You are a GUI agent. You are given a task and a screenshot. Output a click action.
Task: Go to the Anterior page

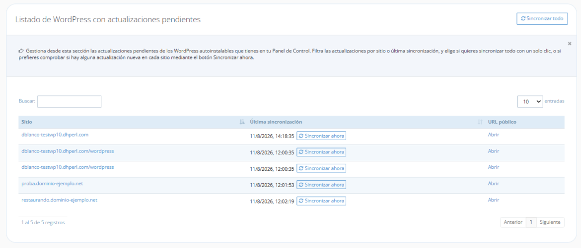tap(513, 222)
